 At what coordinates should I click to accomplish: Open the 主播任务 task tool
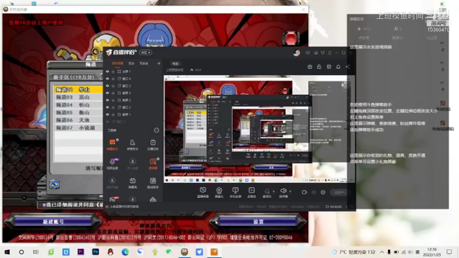(x=153, y=144)
